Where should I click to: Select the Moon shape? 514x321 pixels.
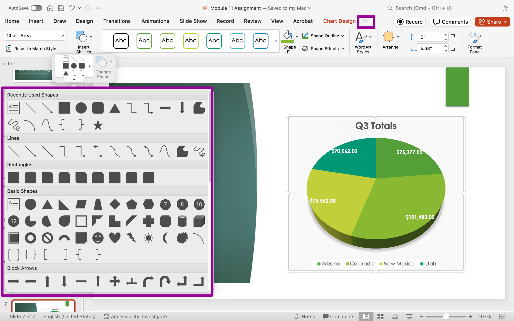165,238
